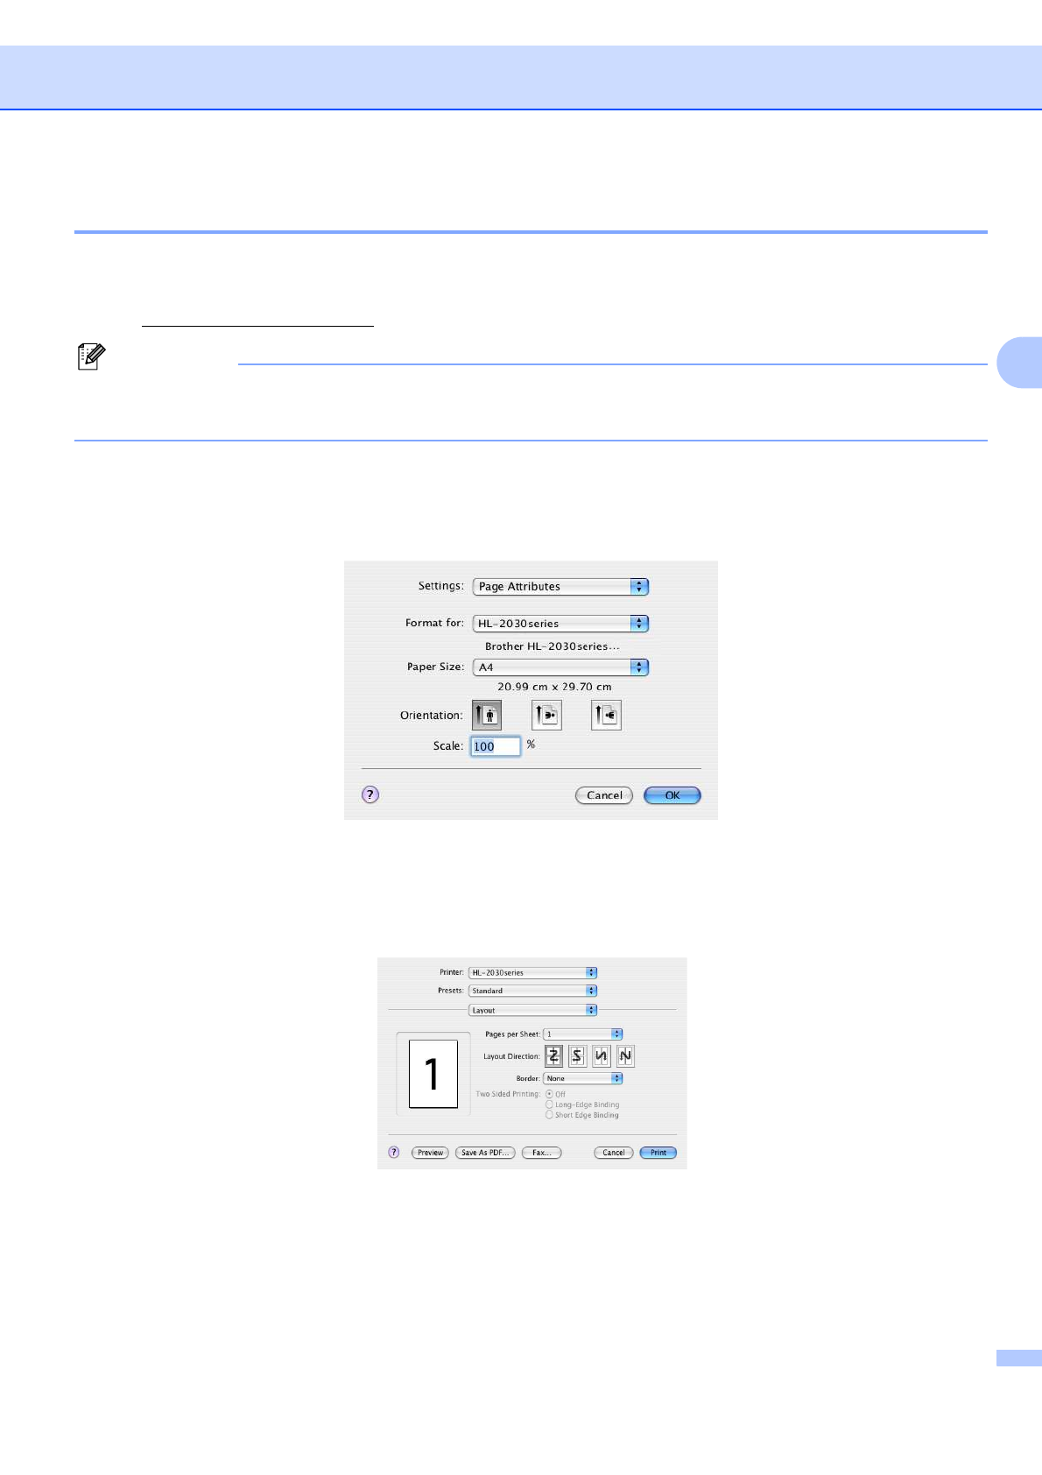
Task: Click the page layout preview thumbnail
Action: (x=433, y=1074)
